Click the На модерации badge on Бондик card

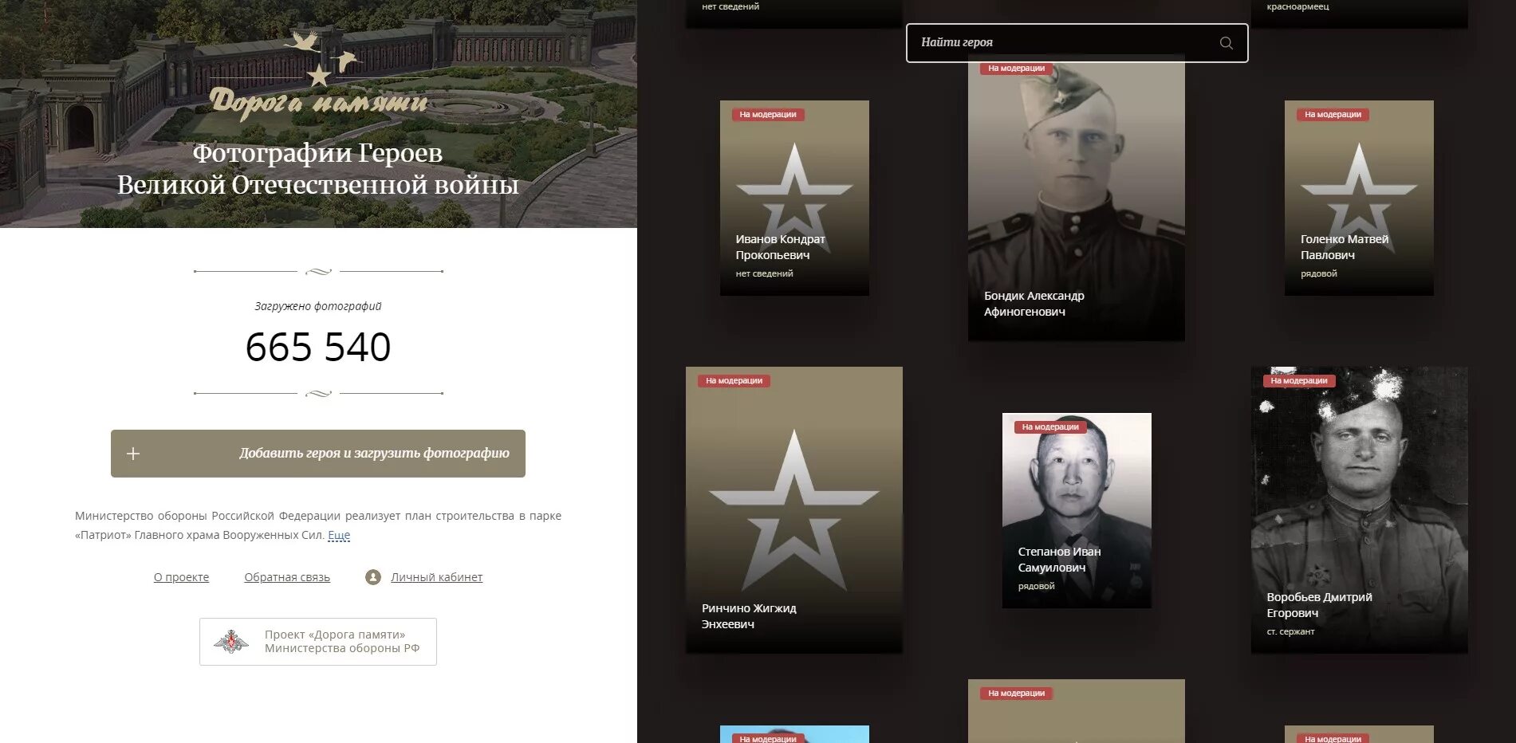(x=1016, y=69)
